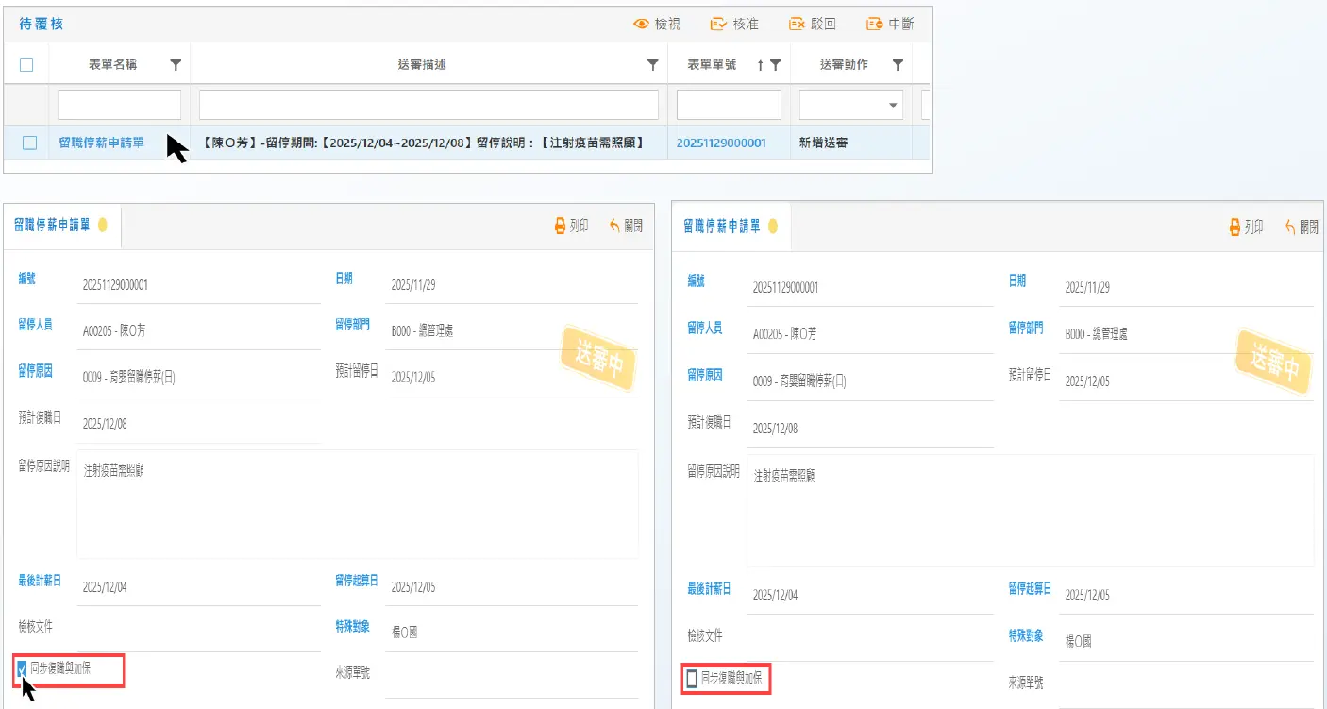Toggle sort arrow on 表單單號 column
1327x709 pixels.
click(760, 65)
